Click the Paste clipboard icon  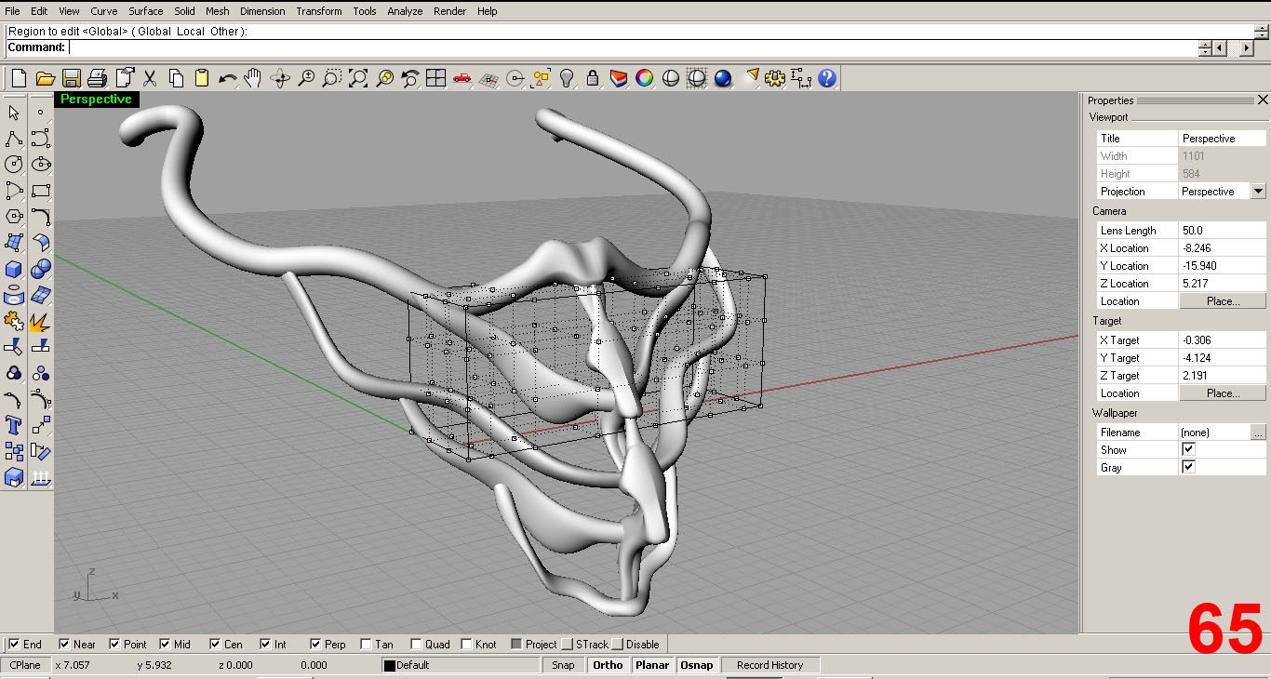[x=201, y=78]
